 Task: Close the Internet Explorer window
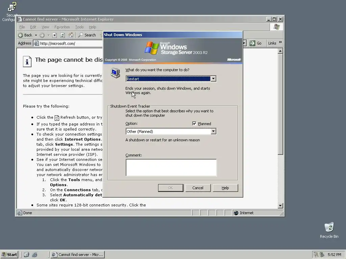coord(280,19)
